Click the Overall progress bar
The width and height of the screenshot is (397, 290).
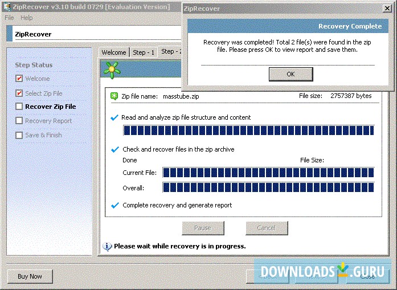[268, 187]
